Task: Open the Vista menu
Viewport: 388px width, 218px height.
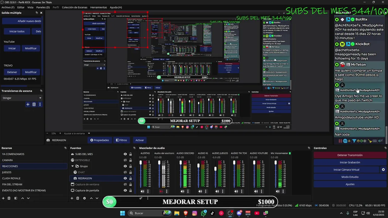Action: (x=30, y=7)
